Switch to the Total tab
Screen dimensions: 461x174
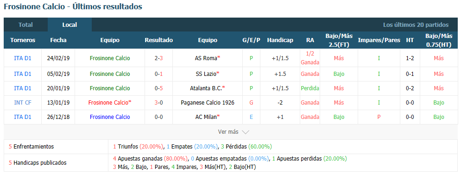pyautogui.click(x=25, y=25)
